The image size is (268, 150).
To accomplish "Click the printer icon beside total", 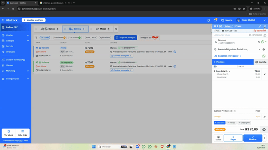I will pyautogui.click(x=264, y=129).
